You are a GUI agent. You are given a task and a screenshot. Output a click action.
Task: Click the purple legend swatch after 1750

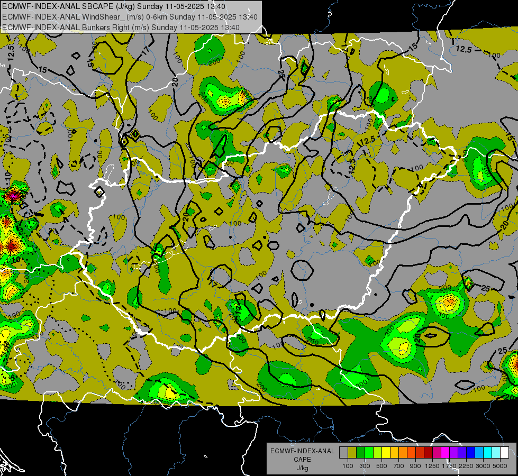[454, 453]
